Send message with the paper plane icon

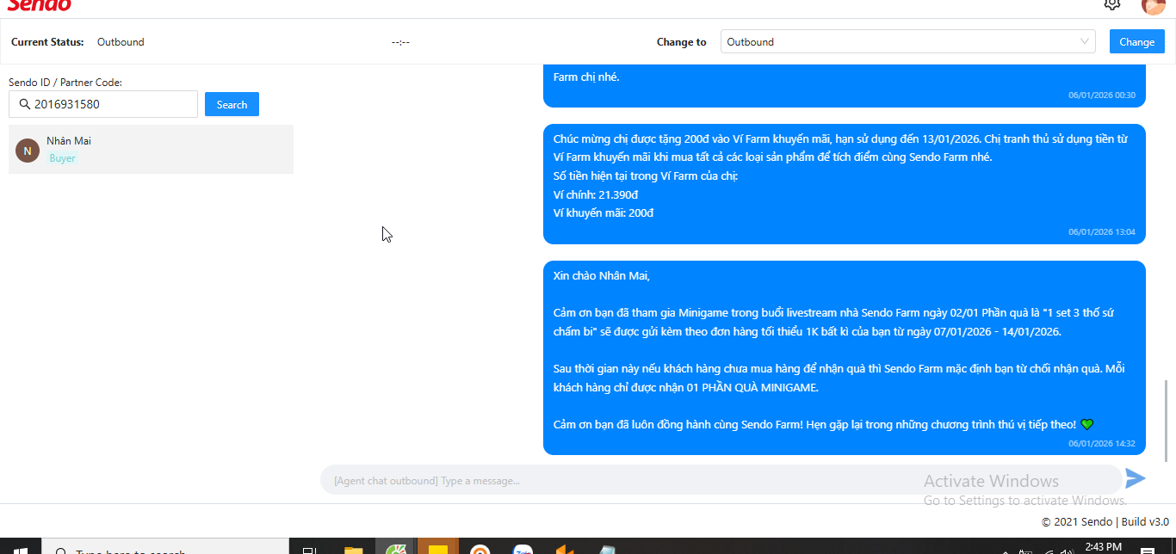pos(1136,478)
